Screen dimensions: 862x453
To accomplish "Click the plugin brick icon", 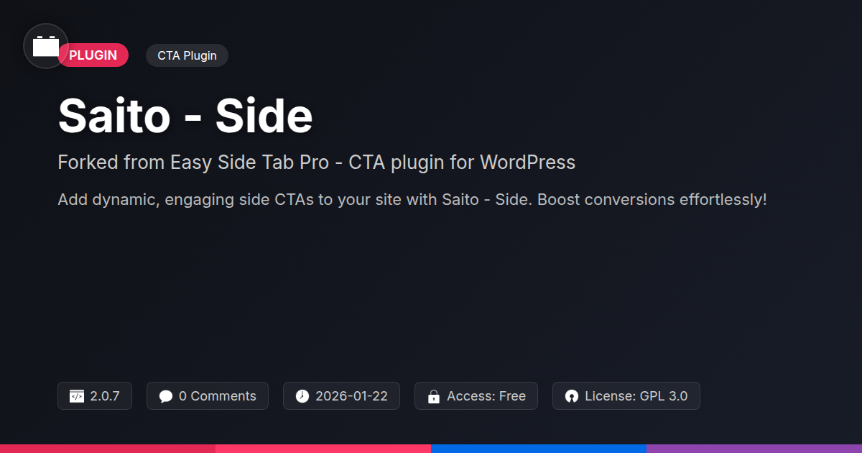I will [46, 46].
